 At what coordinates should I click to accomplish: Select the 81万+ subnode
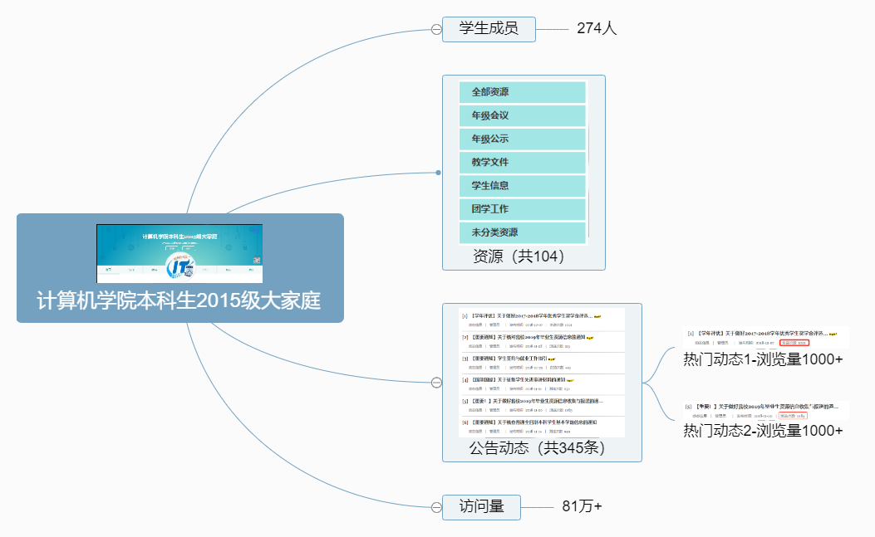click(x=582, y=506)
